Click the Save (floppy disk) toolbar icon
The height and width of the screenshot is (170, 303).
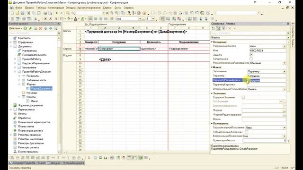[x=23, y=13]
